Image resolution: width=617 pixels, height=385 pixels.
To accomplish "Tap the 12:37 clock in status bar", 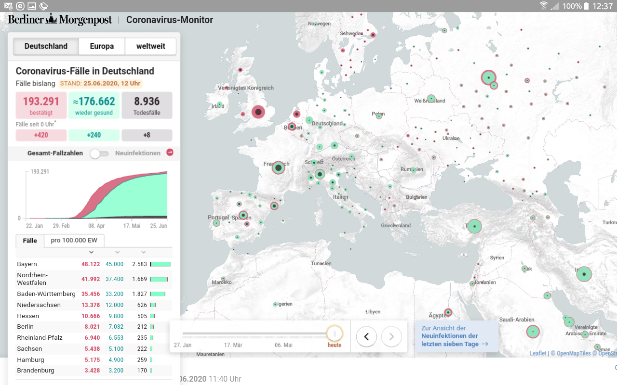I will pyautogui.click(x=603, y=6).
